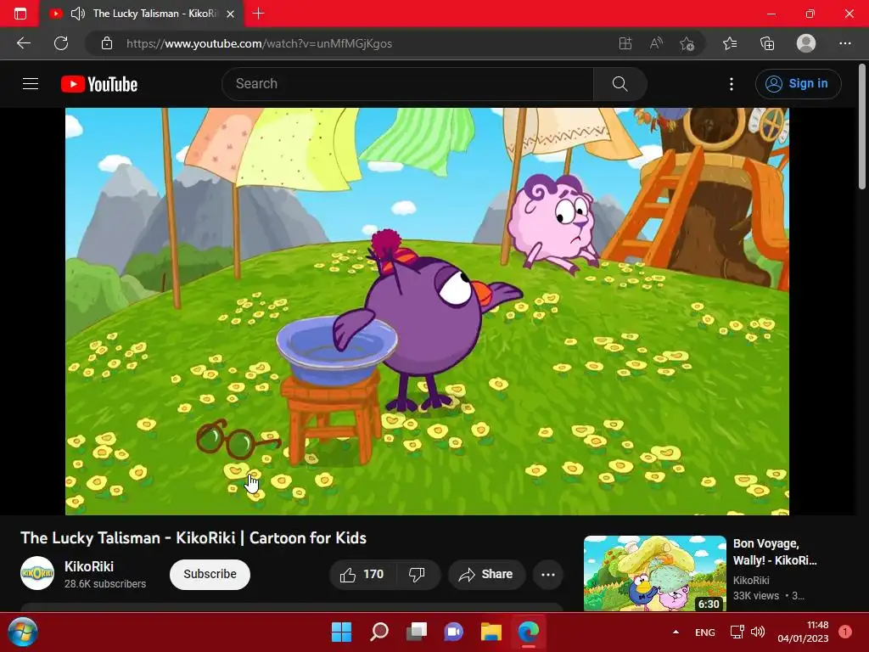Open the browser profile avatar
This screenshot has height=652, width=869.
click(806, 43)
